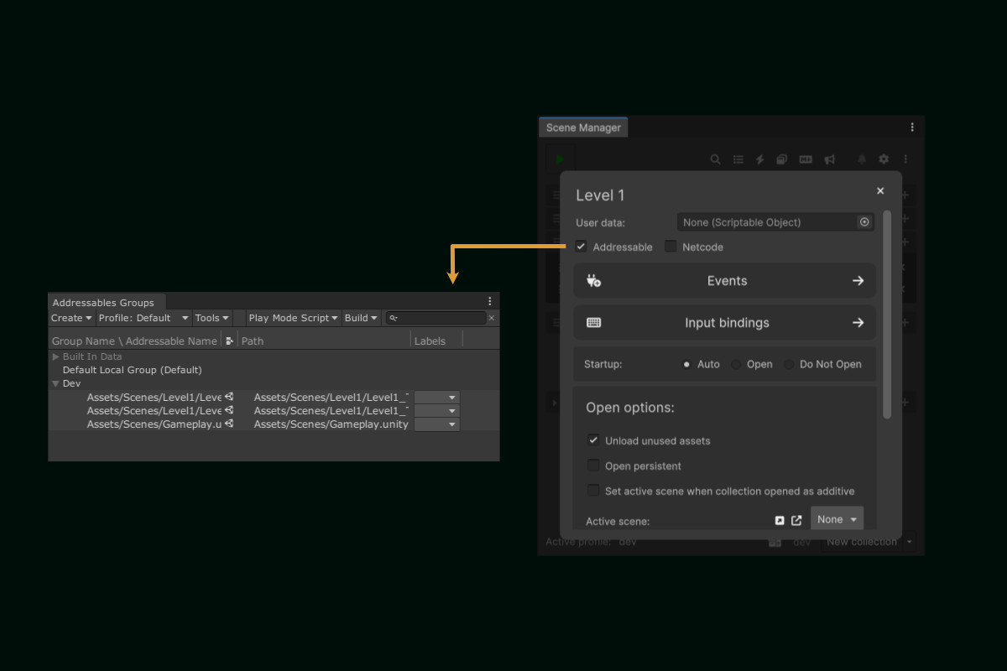Select the Open startup radio button

coord(736,364)
